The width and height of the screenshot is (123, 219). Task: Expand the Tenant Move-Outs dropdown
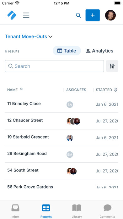(x=29, y=36)
